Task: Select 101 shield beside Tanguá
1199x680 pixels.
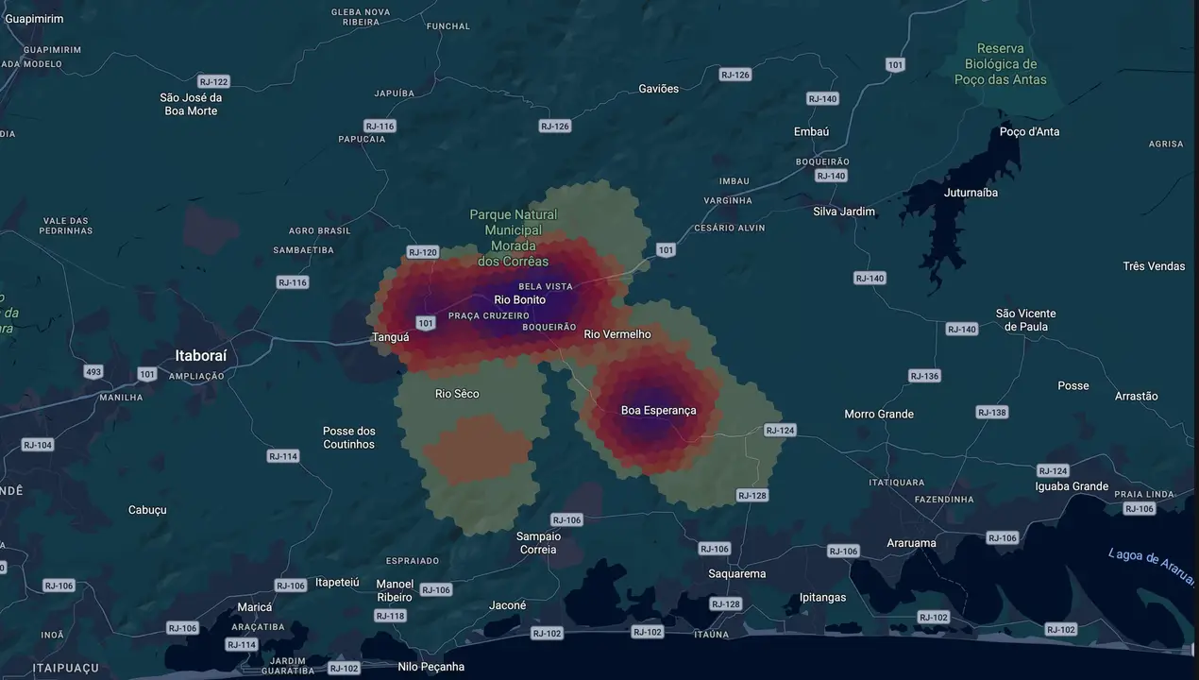Action: click(x=426, y=323)
